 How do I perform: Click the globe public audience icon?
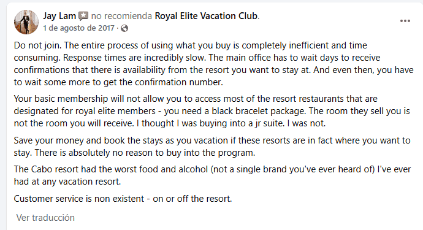point(124,28)
